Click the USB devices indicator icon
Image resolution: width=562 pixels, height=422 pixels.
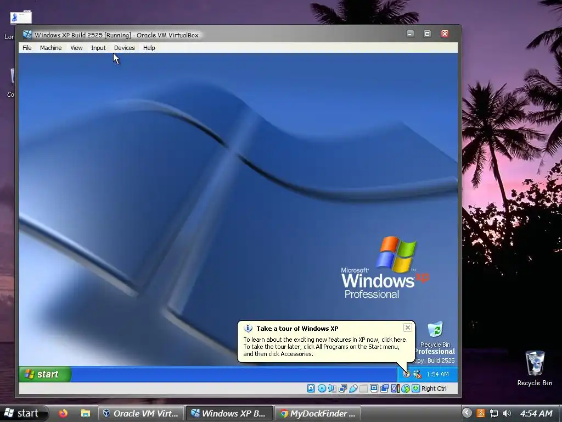[353, 388]
